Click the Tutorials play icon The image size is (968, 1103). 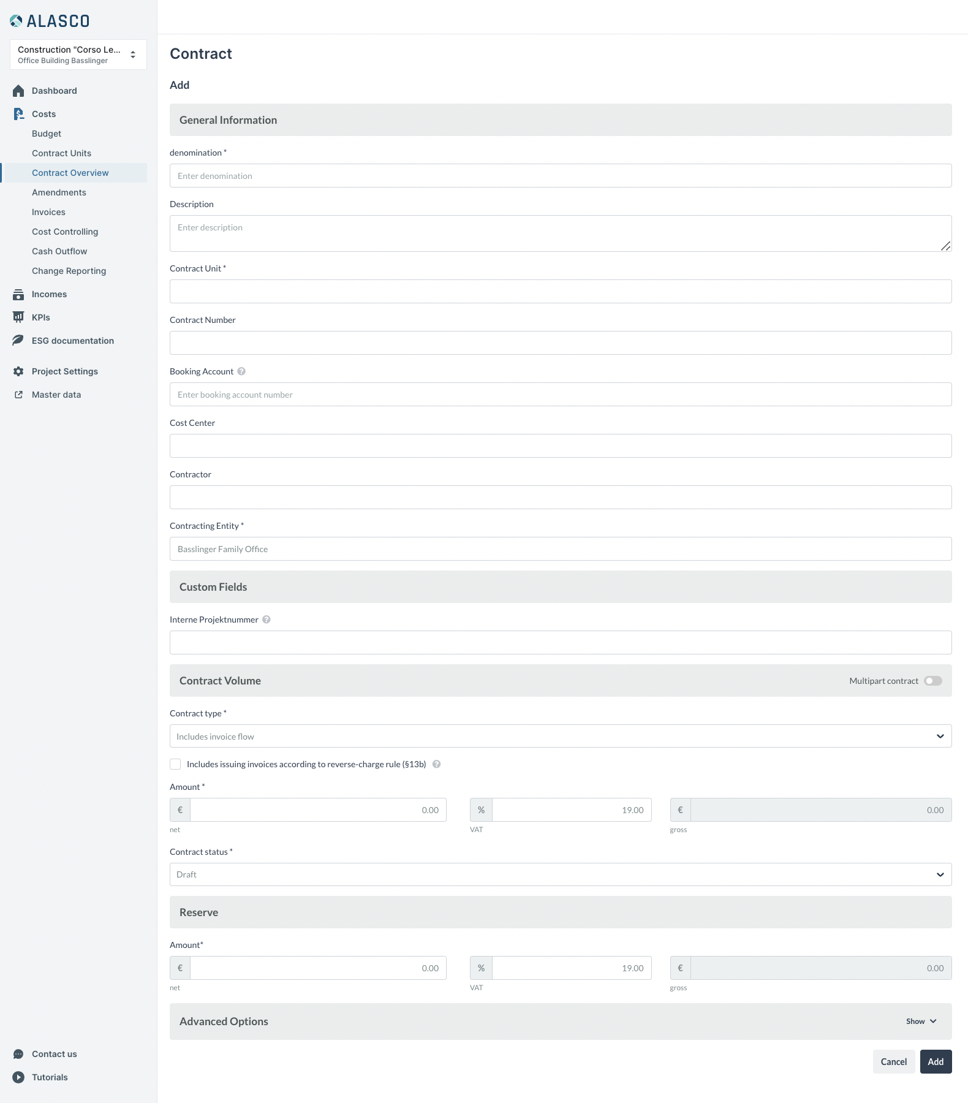(18, 1077)
